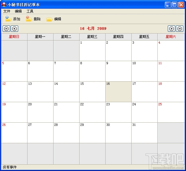Pick day 10 in the calendar

144,71
